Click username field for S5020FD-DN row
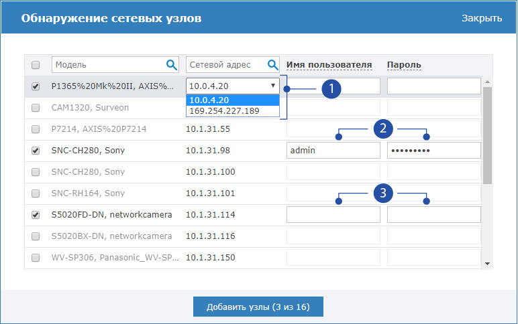 (333, 215)
